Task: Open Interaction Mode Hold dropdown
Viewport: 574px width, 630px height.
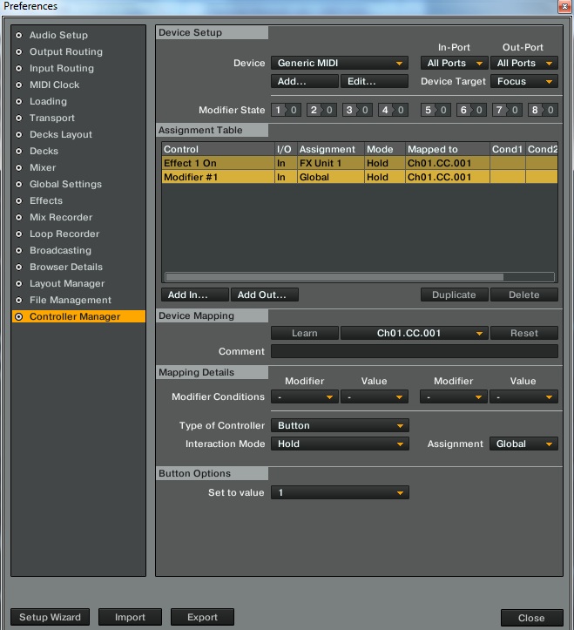Action: point(340,444)
